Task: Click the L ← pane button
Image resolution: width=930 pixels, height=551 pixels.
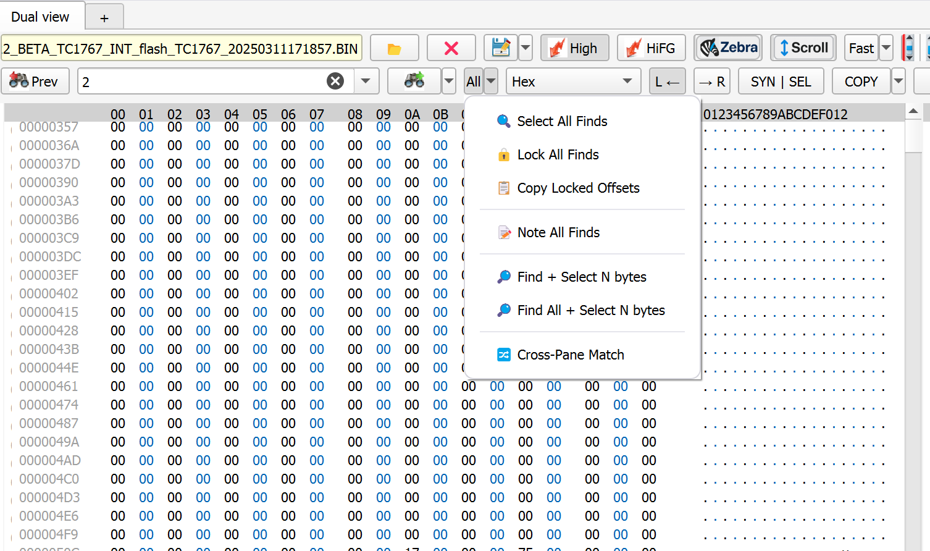Action: (x=668, y=82)
